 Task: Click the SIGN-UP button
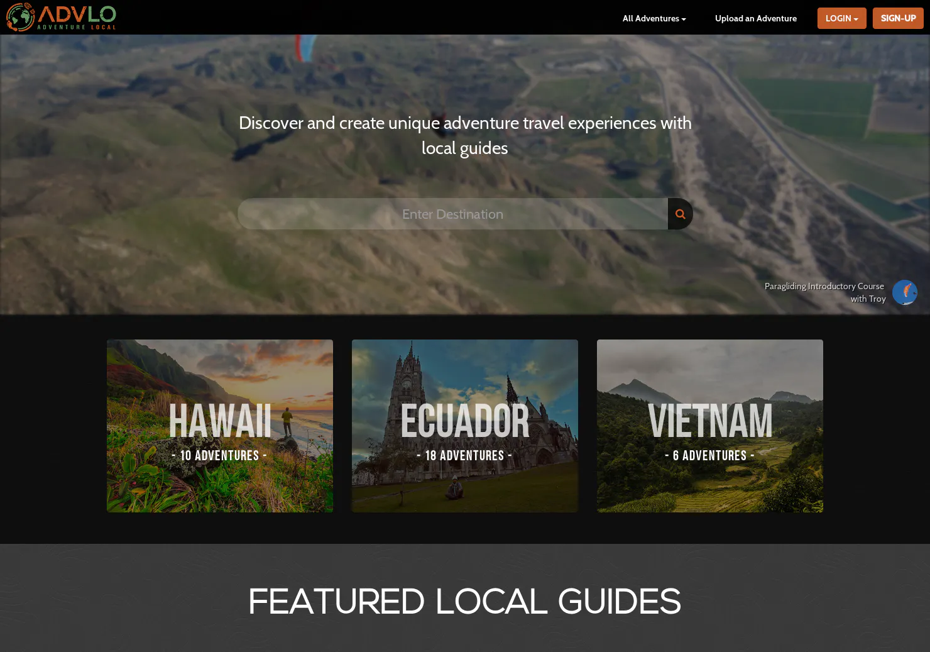coord(898,18)
